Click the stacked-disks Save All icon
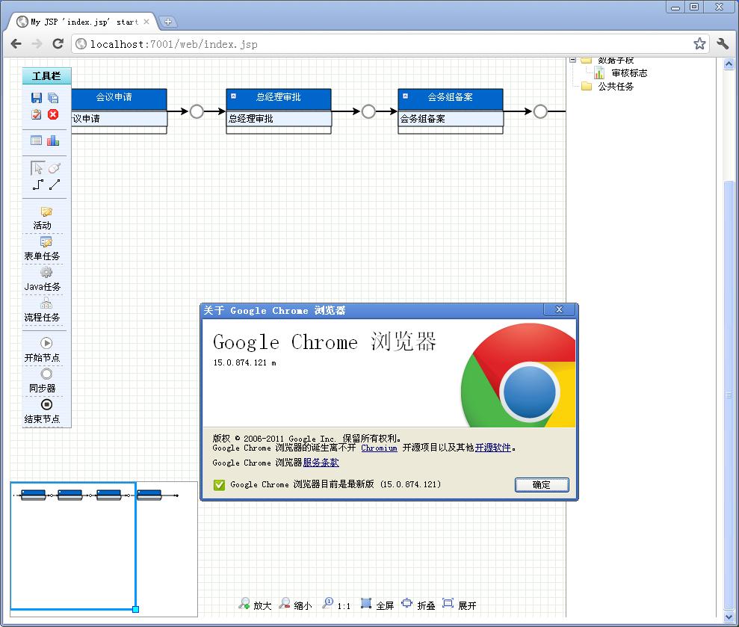The image size is (739, 627). pos(53,98)
